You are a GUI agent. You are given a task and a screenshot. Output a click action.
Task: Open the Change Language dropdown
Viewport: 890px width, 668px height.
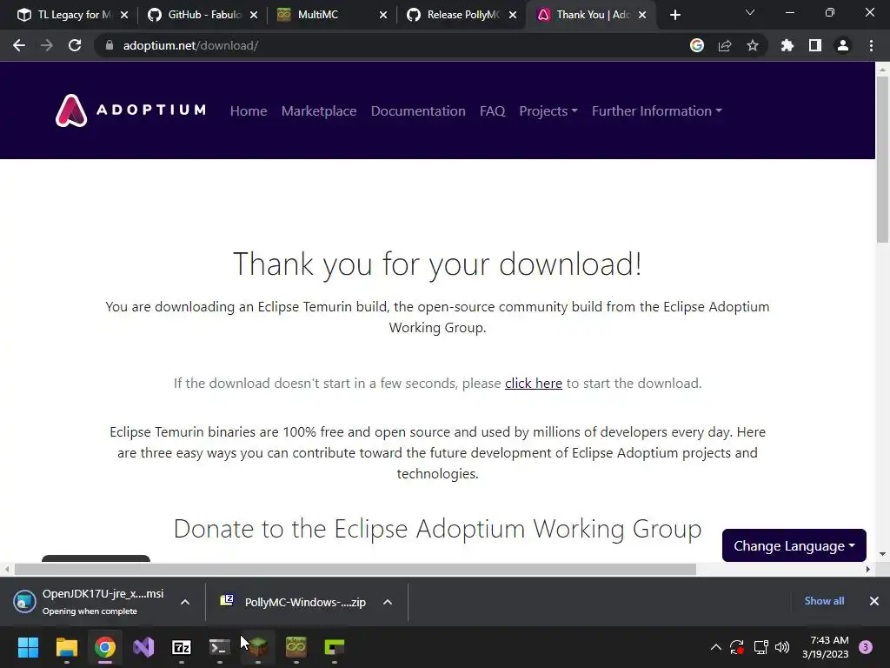pyautogui.click(x=794, y=545)
